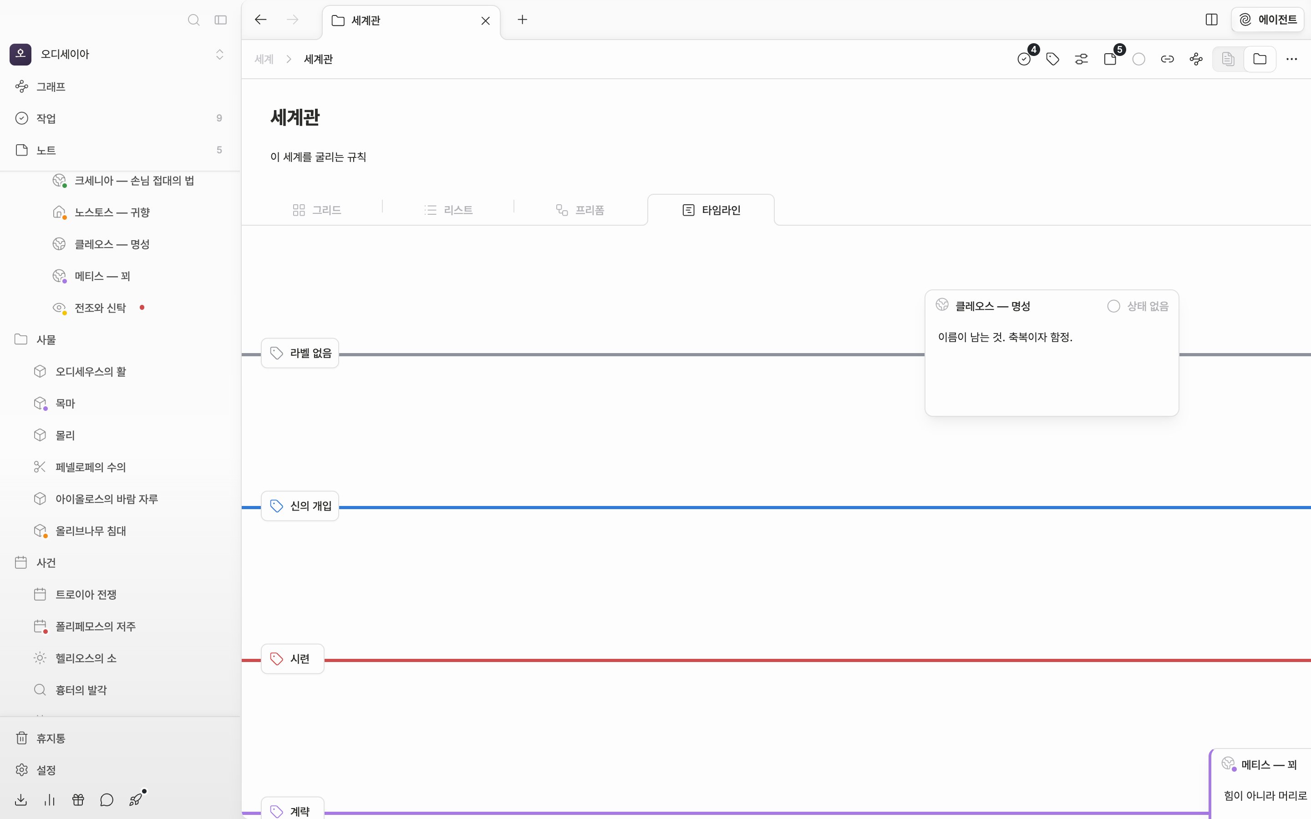This screenshot has height=819, width=1311.
Task: Go back with the left arrow
Action: pyautogui.click(x=260, y=20)
